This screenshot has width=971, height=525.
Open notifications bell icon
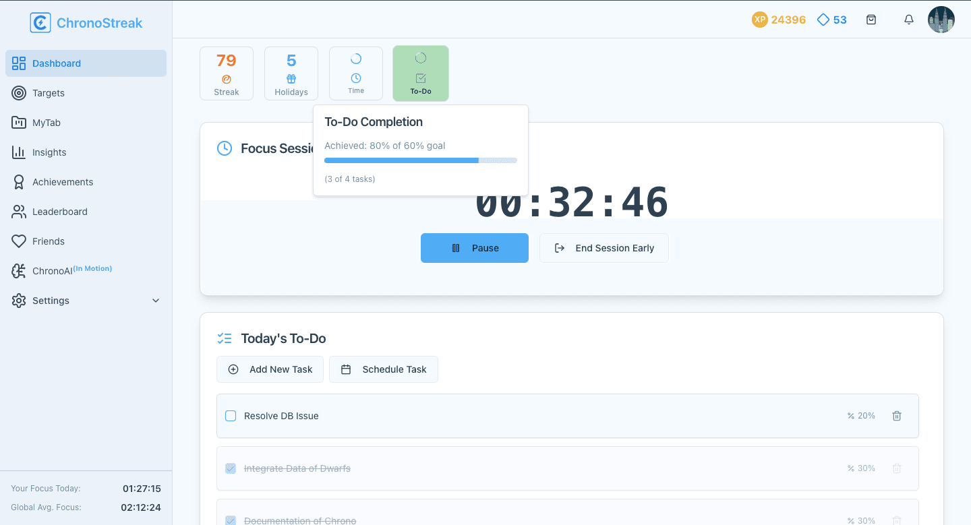tap(909, 20)
